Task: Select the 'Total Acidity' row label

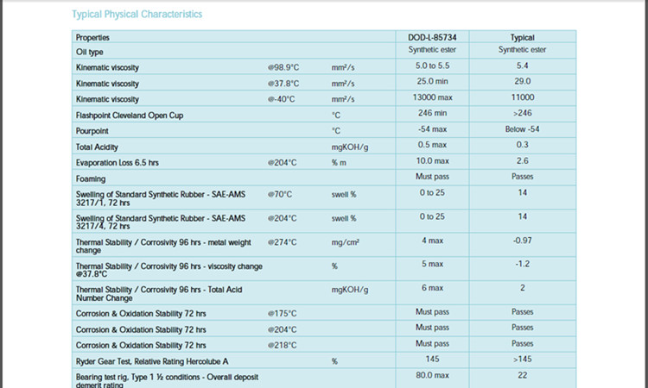Action: 97,147
